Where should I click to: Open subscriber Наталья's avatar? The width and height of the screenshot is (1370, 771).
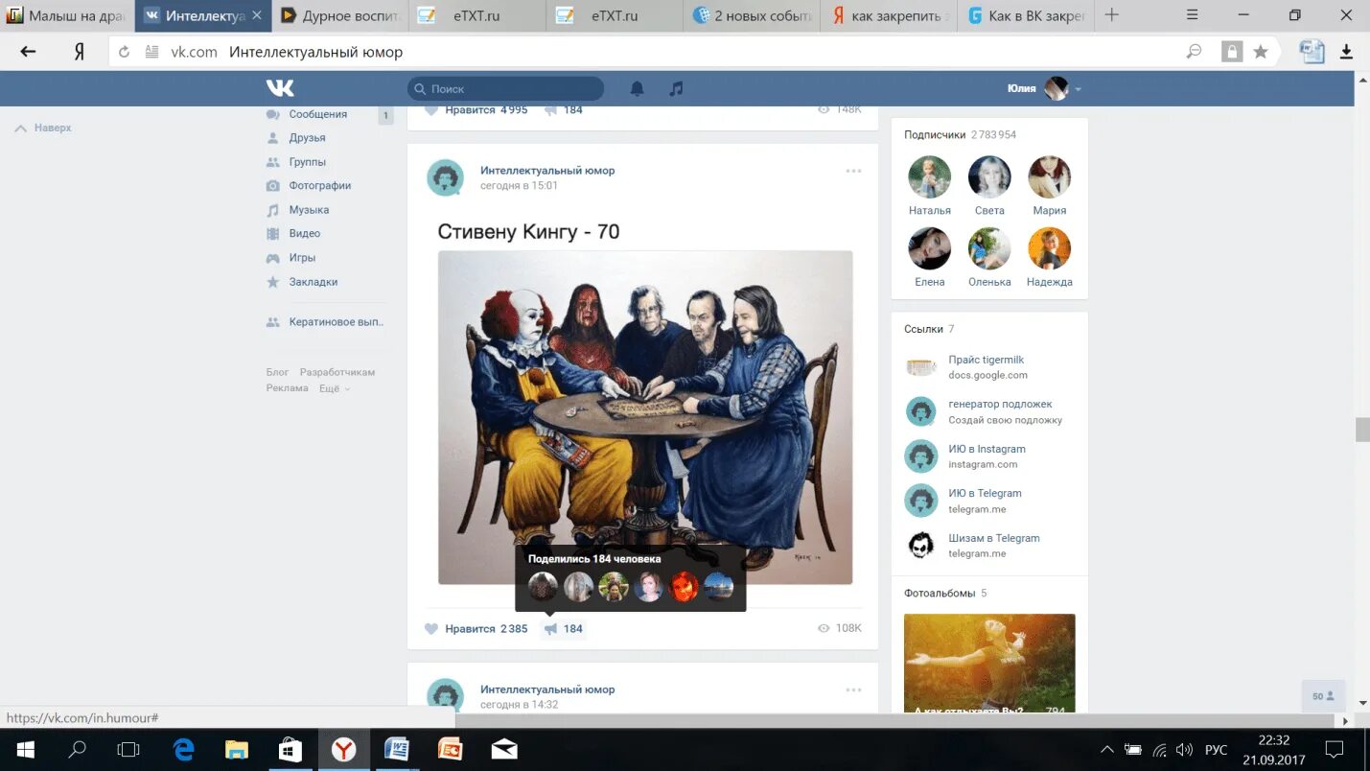tap(930, 177)
